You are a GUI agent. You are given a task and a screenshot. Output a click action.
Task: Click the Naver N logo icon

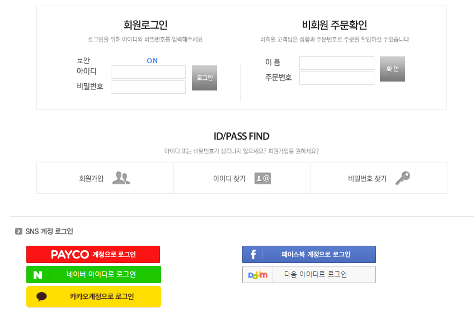tap(38, 275)
